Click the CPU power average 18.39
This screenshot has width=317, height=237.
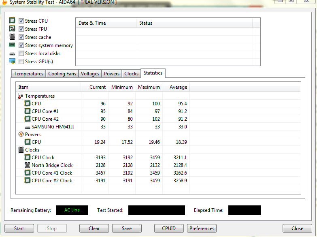181,142
